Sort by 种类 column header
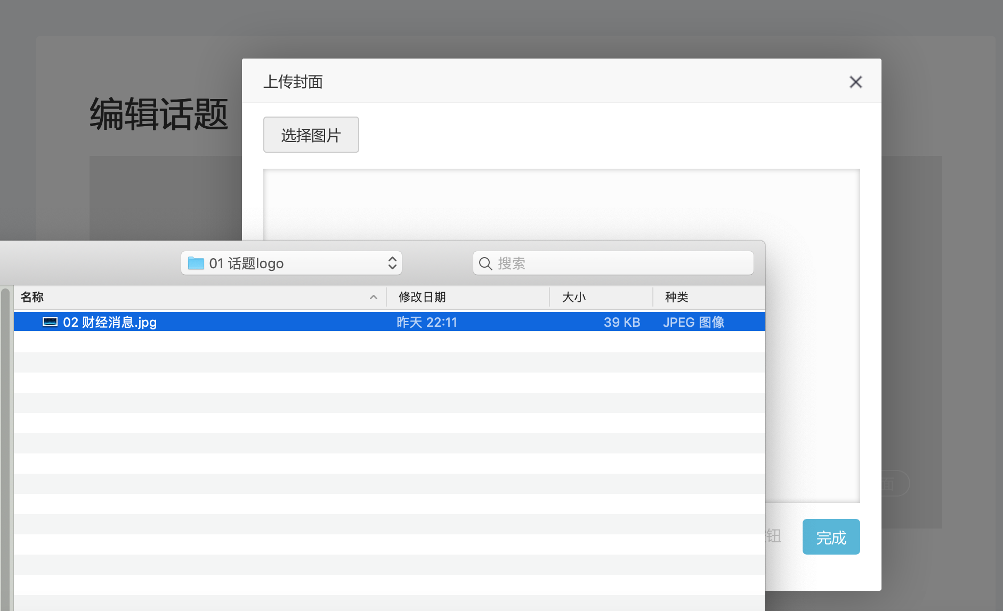 (709, 297)
